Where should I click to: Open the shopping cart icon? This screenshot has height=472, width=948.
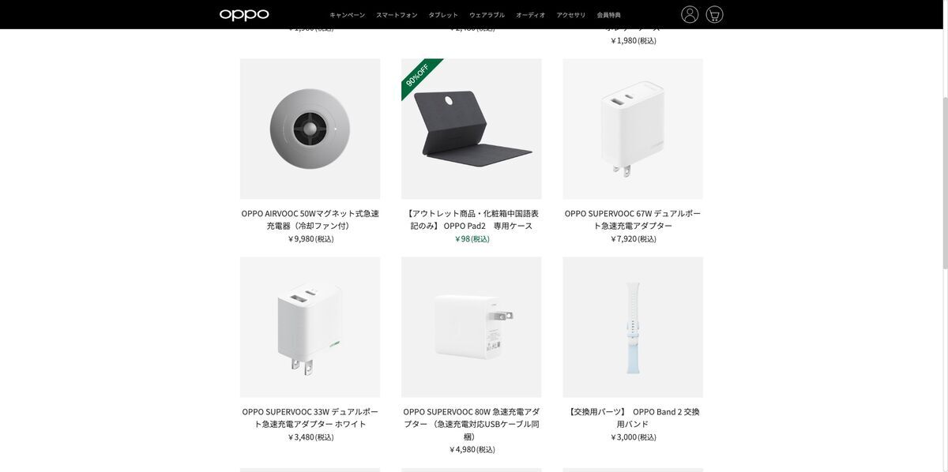714,14
